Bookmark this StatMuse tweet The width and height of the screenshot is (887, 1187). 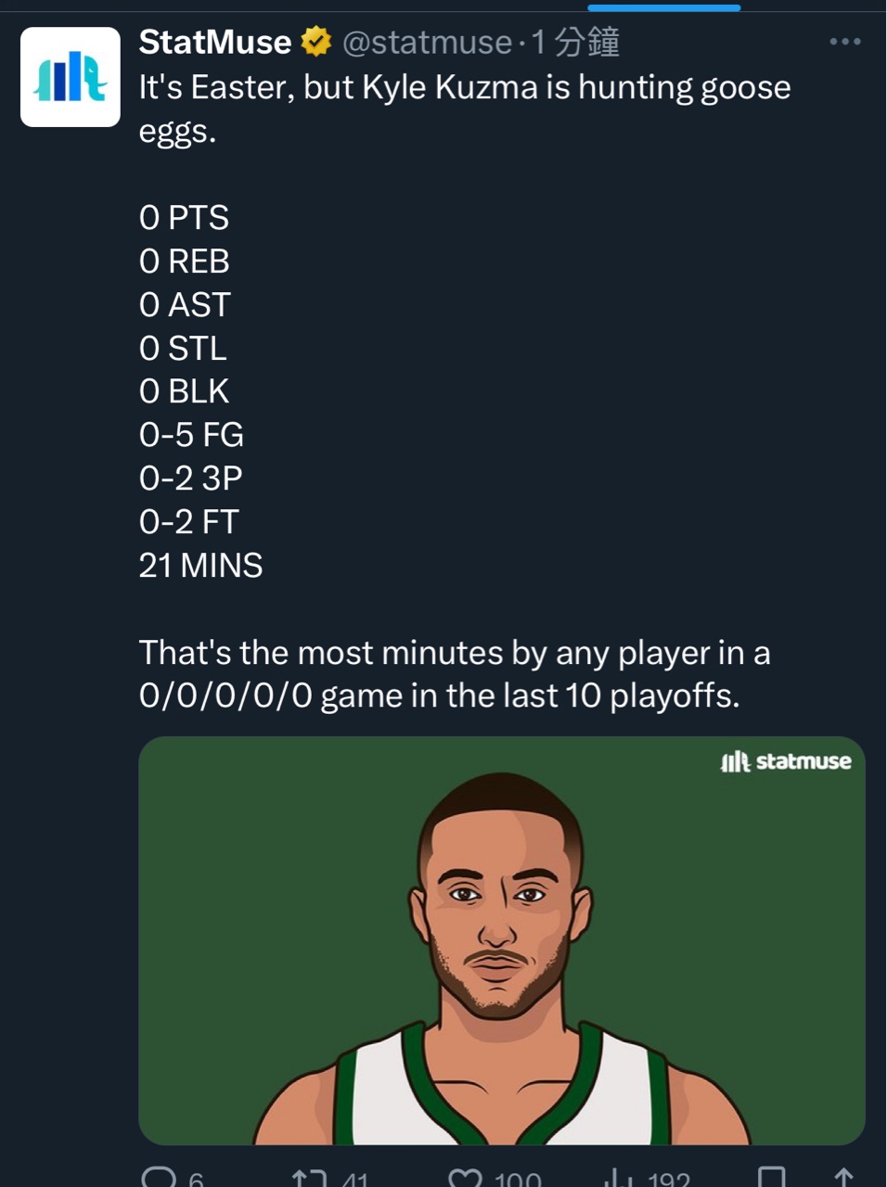tap(771, 1179)
